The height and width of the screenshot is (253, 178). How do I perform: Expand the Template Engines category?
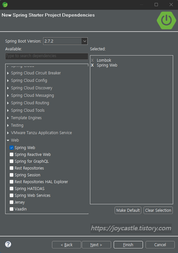coord(8,118)
